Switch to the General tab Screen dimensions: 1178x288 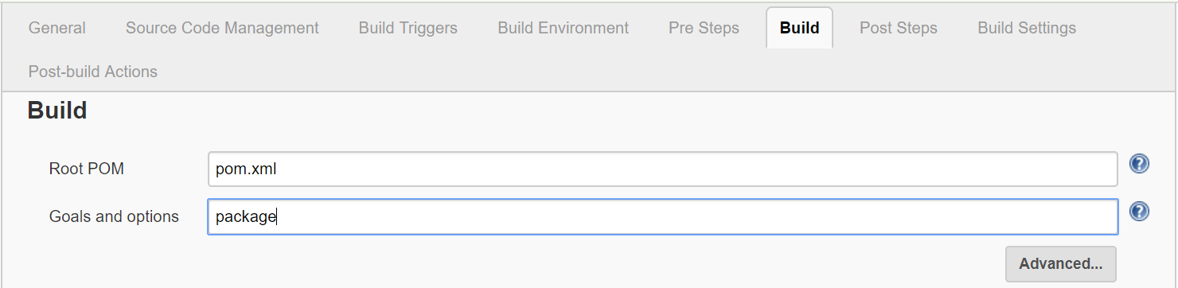tap(57, 28)
